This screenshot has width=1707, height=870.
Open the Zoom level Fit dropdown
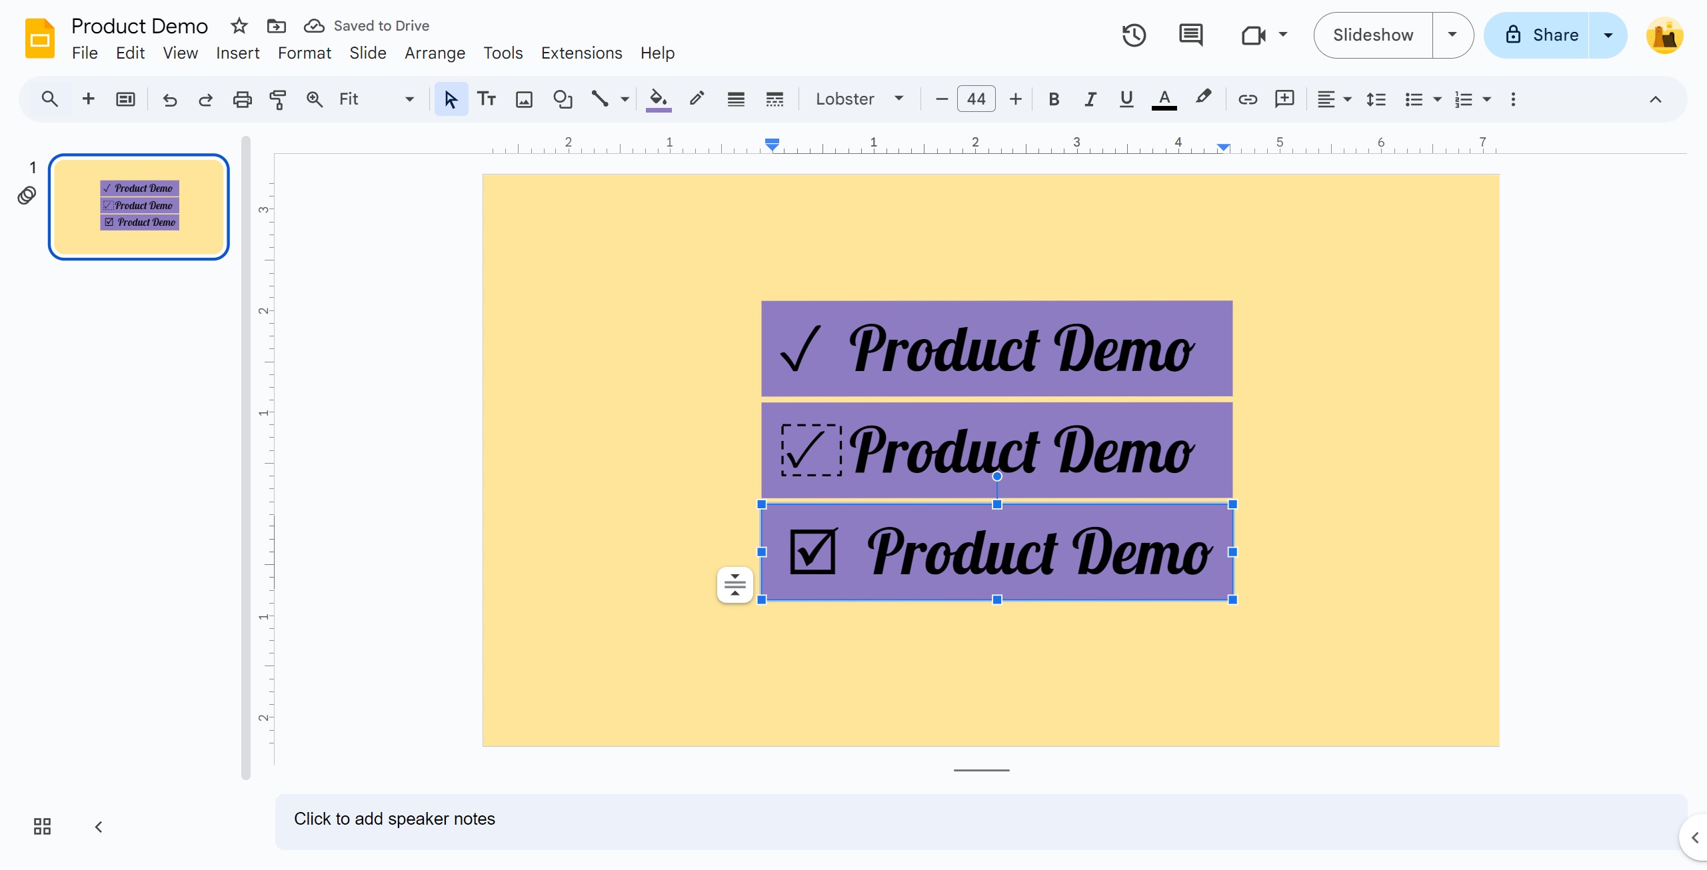click(x=377, y=99)
